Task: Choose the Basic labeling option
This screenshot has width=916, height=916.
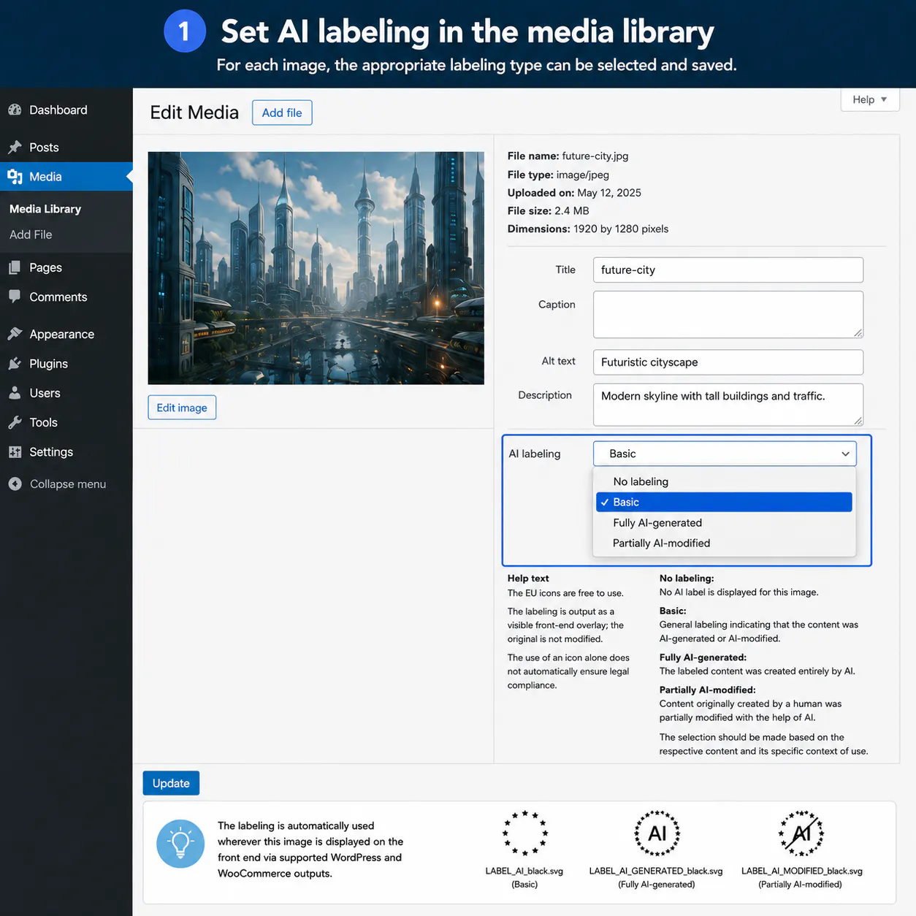Action: [724, 502]
